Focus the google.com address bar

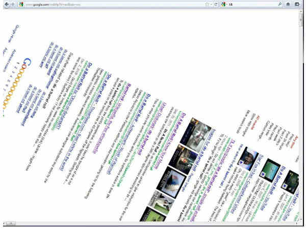pos(113,4)
